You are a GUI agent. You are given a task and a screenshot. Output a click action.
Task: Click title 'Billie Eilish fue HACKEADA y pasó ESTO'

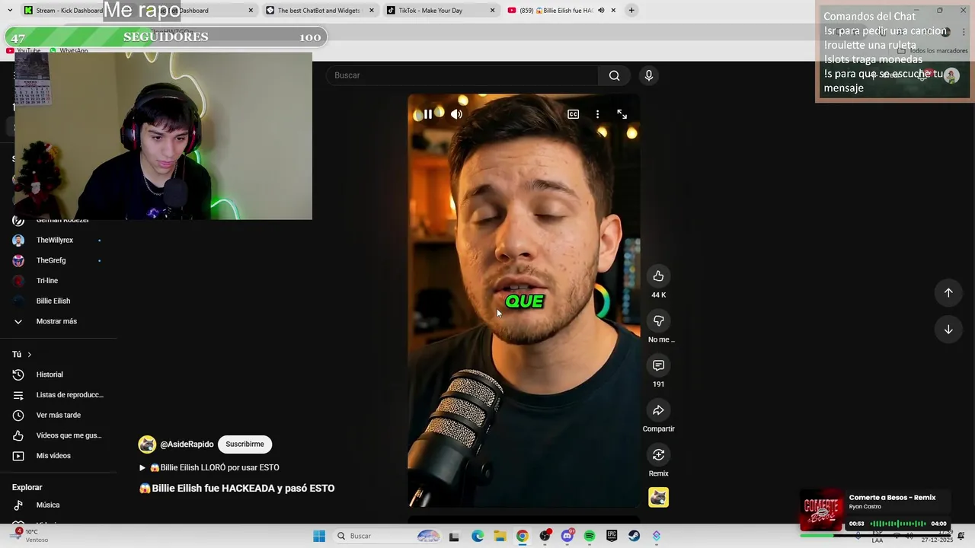coord(237,488)
